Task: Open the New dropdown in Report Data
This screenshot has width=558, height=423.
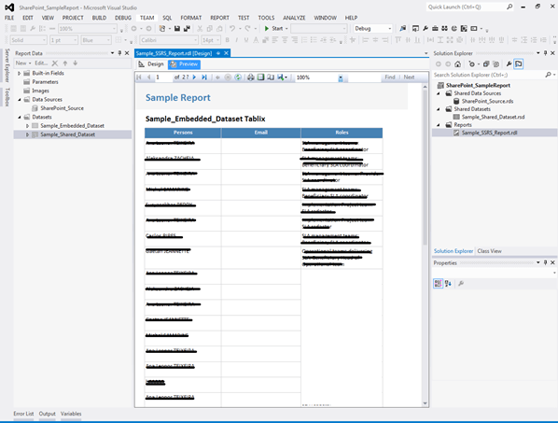Action: [23, 63]
